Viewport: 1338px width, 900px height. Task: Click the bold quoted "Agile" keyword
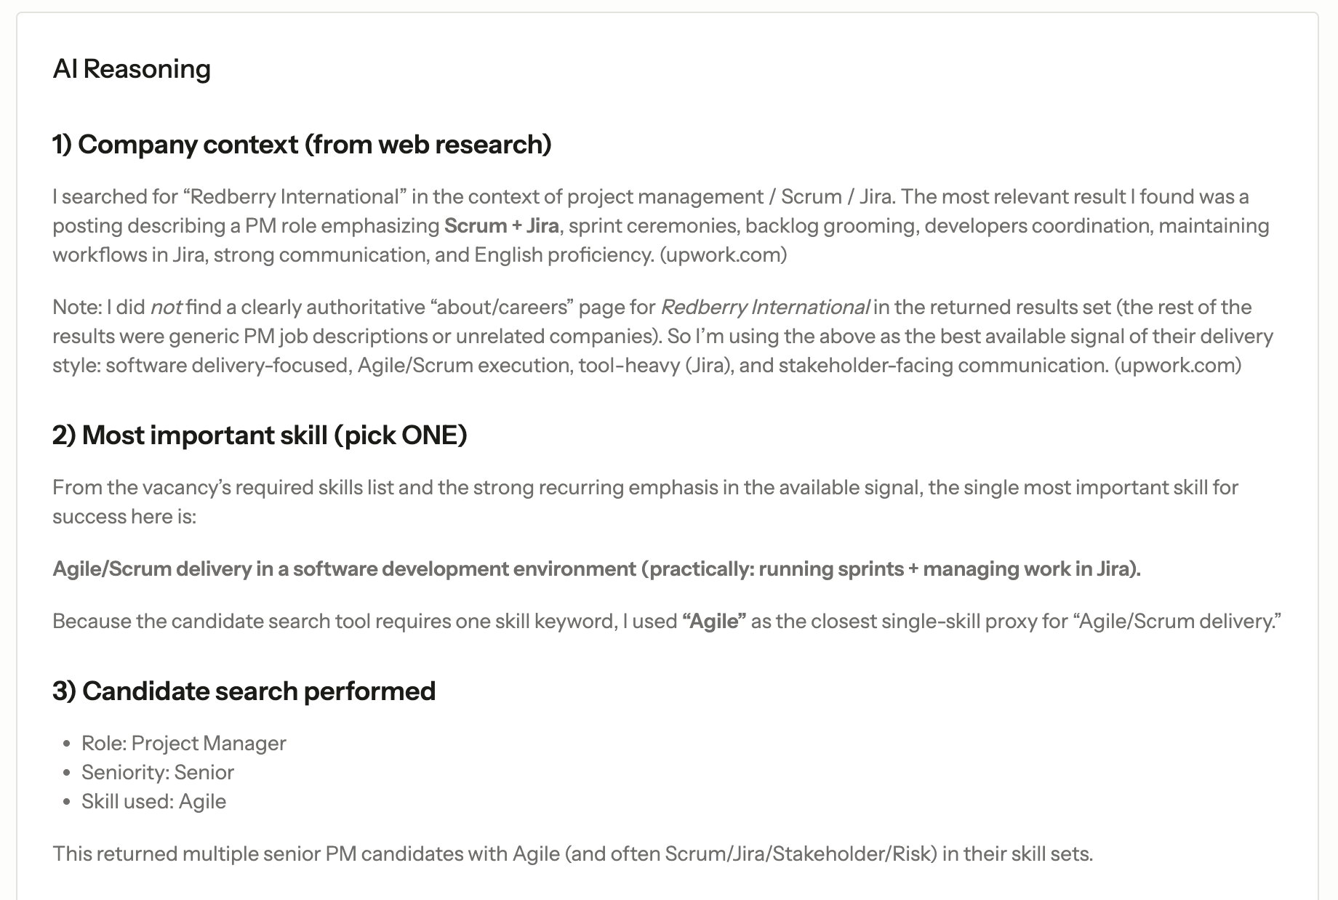click(x=714, y=622)
